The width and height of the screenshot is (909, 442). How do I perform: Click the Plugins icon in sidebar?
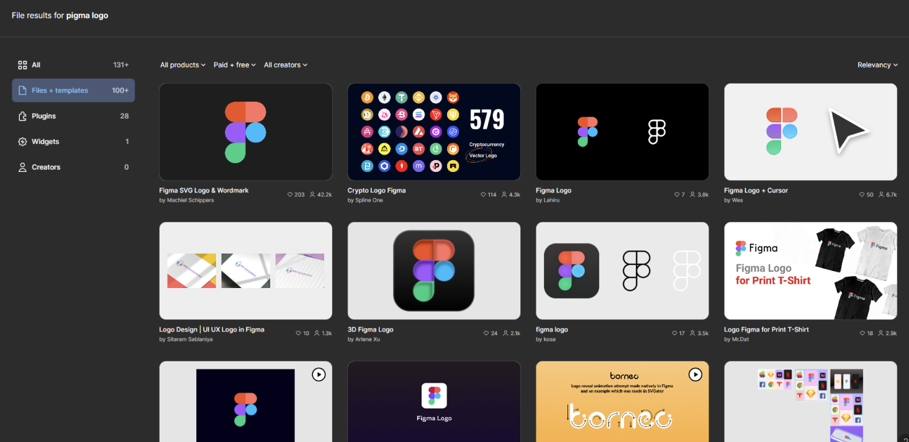point(22,116)
